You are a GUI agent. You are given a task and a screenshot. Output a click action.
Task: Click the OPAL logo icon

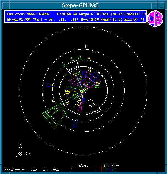click(x=155, y=19)
